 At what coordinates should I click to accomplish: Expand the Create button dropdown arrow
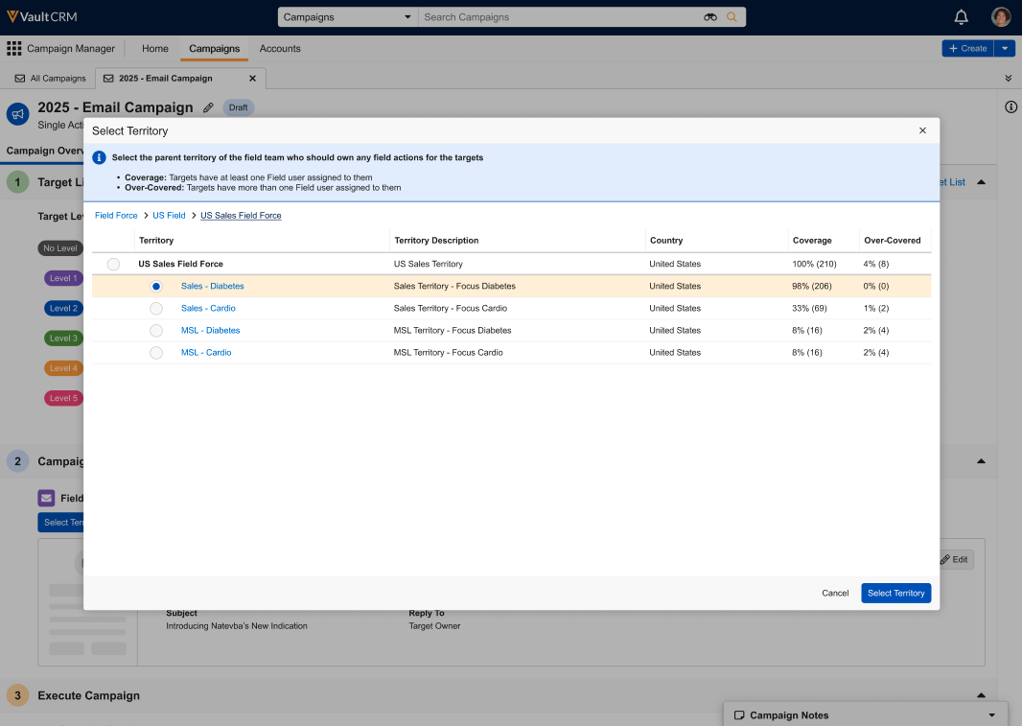[x=1004, y=48]
